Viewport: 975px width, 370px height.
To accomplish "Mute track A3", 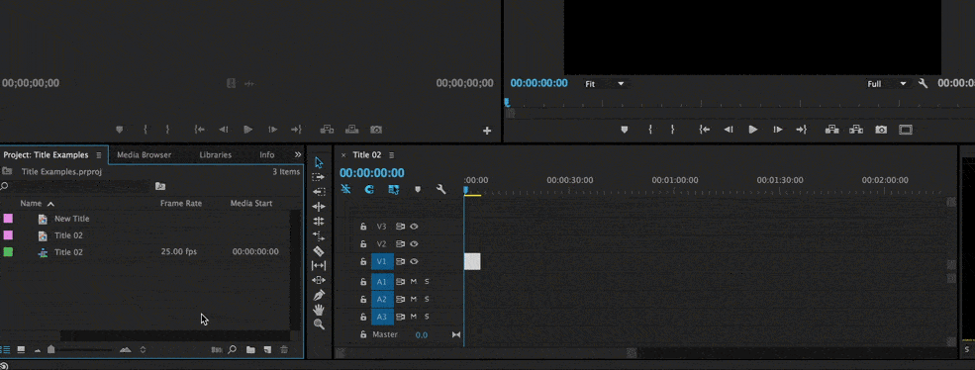I will click(414, 317).
